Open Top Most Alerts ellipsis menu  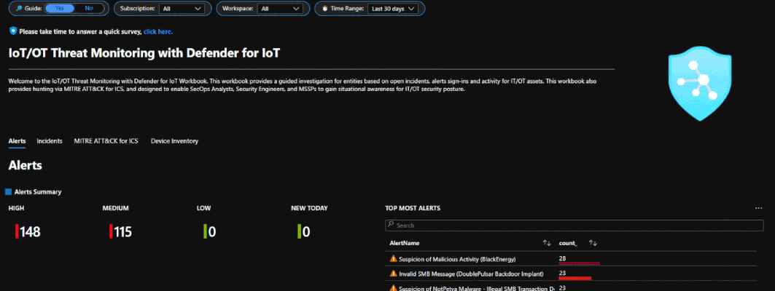(759, 208)
